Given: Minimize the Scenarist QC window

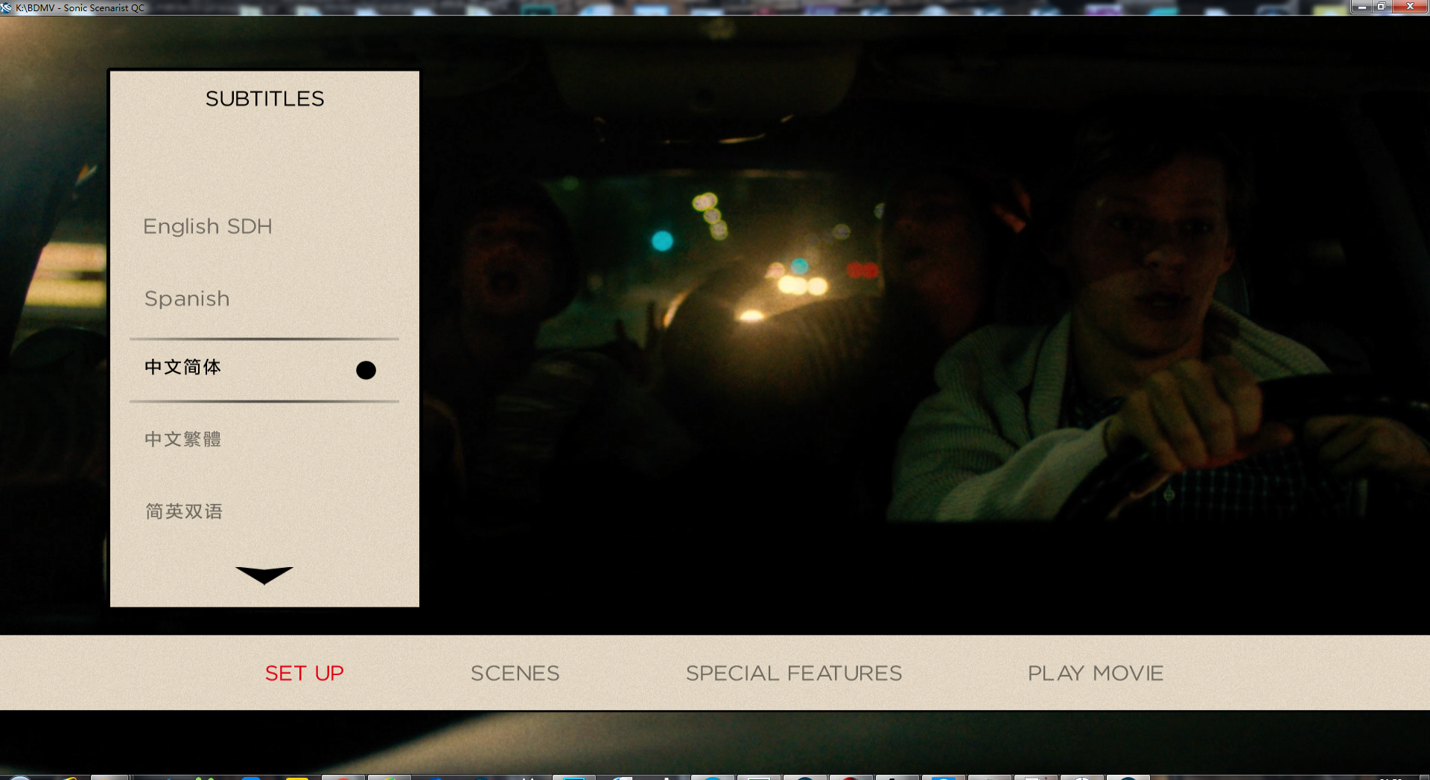Looking at the screenshot, I should coord(1362,7).
